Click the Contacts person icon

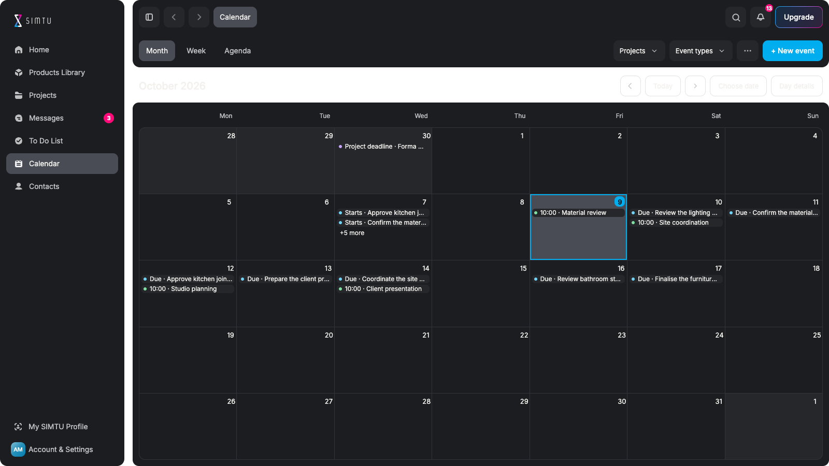[x=19, y=186]
